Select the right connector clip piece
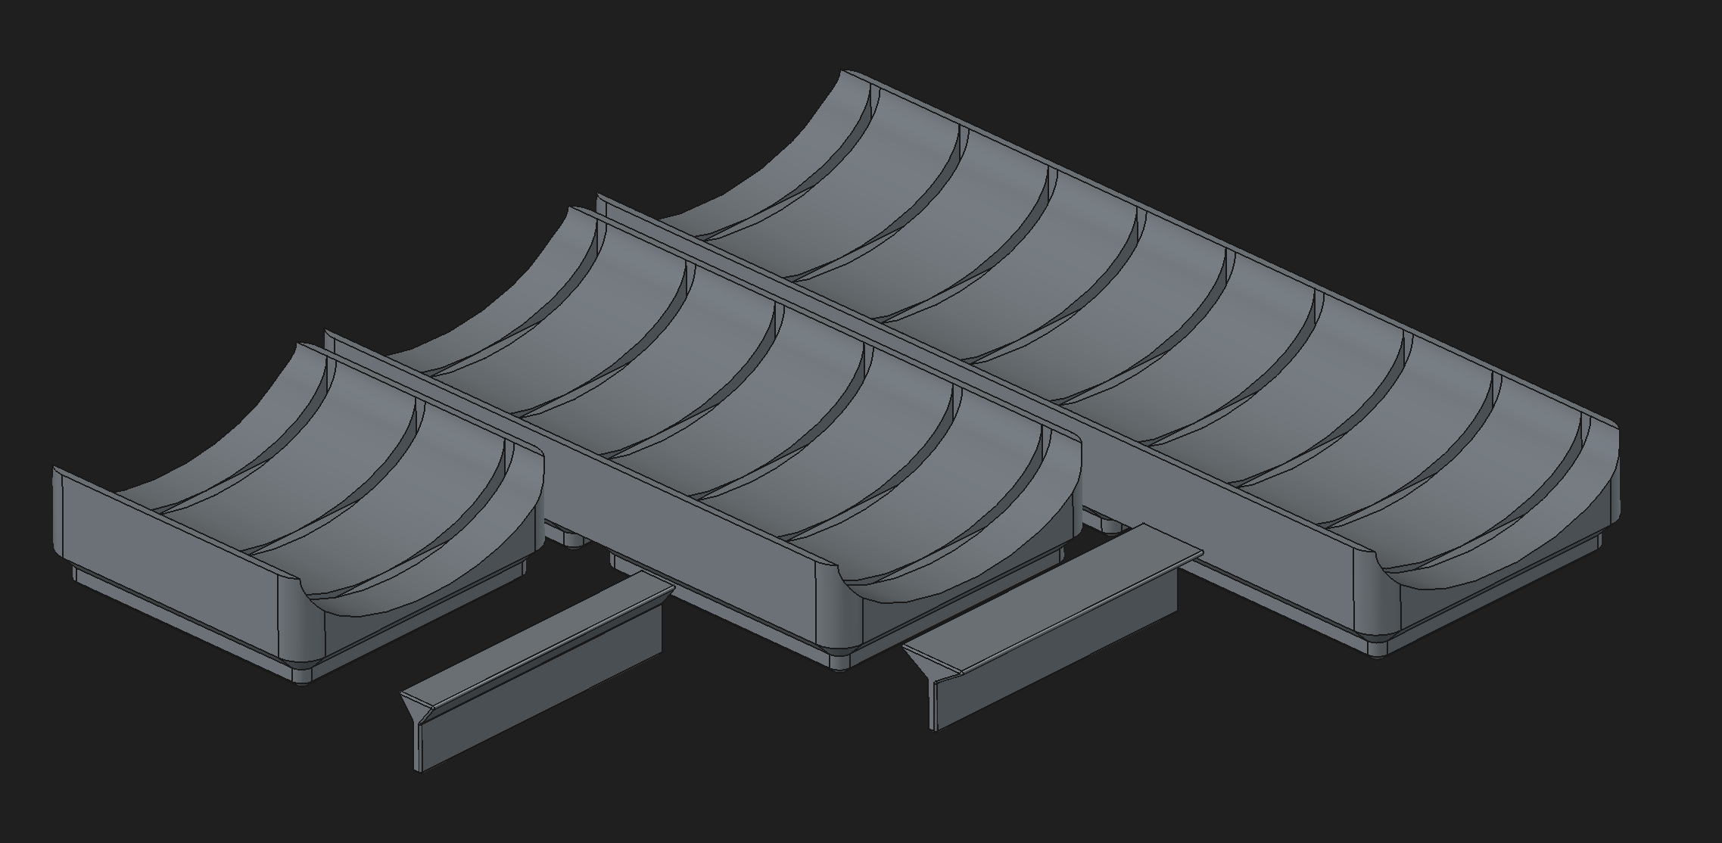This screenshot has width=1722, height=843. point(1052,627)
